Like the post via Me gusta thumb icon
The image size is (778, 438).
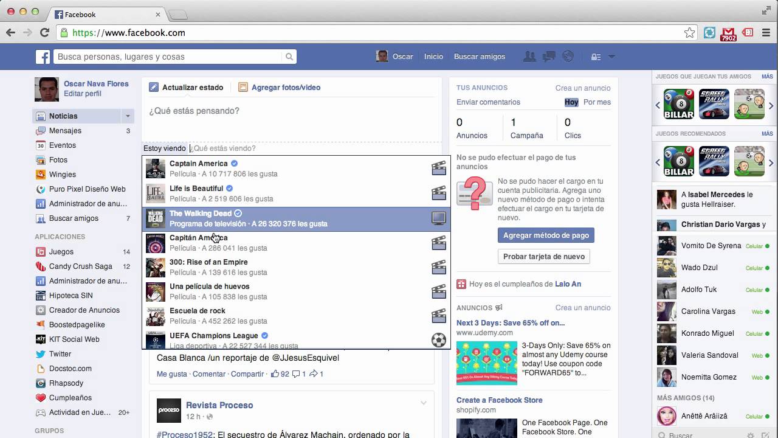[275, 374]
